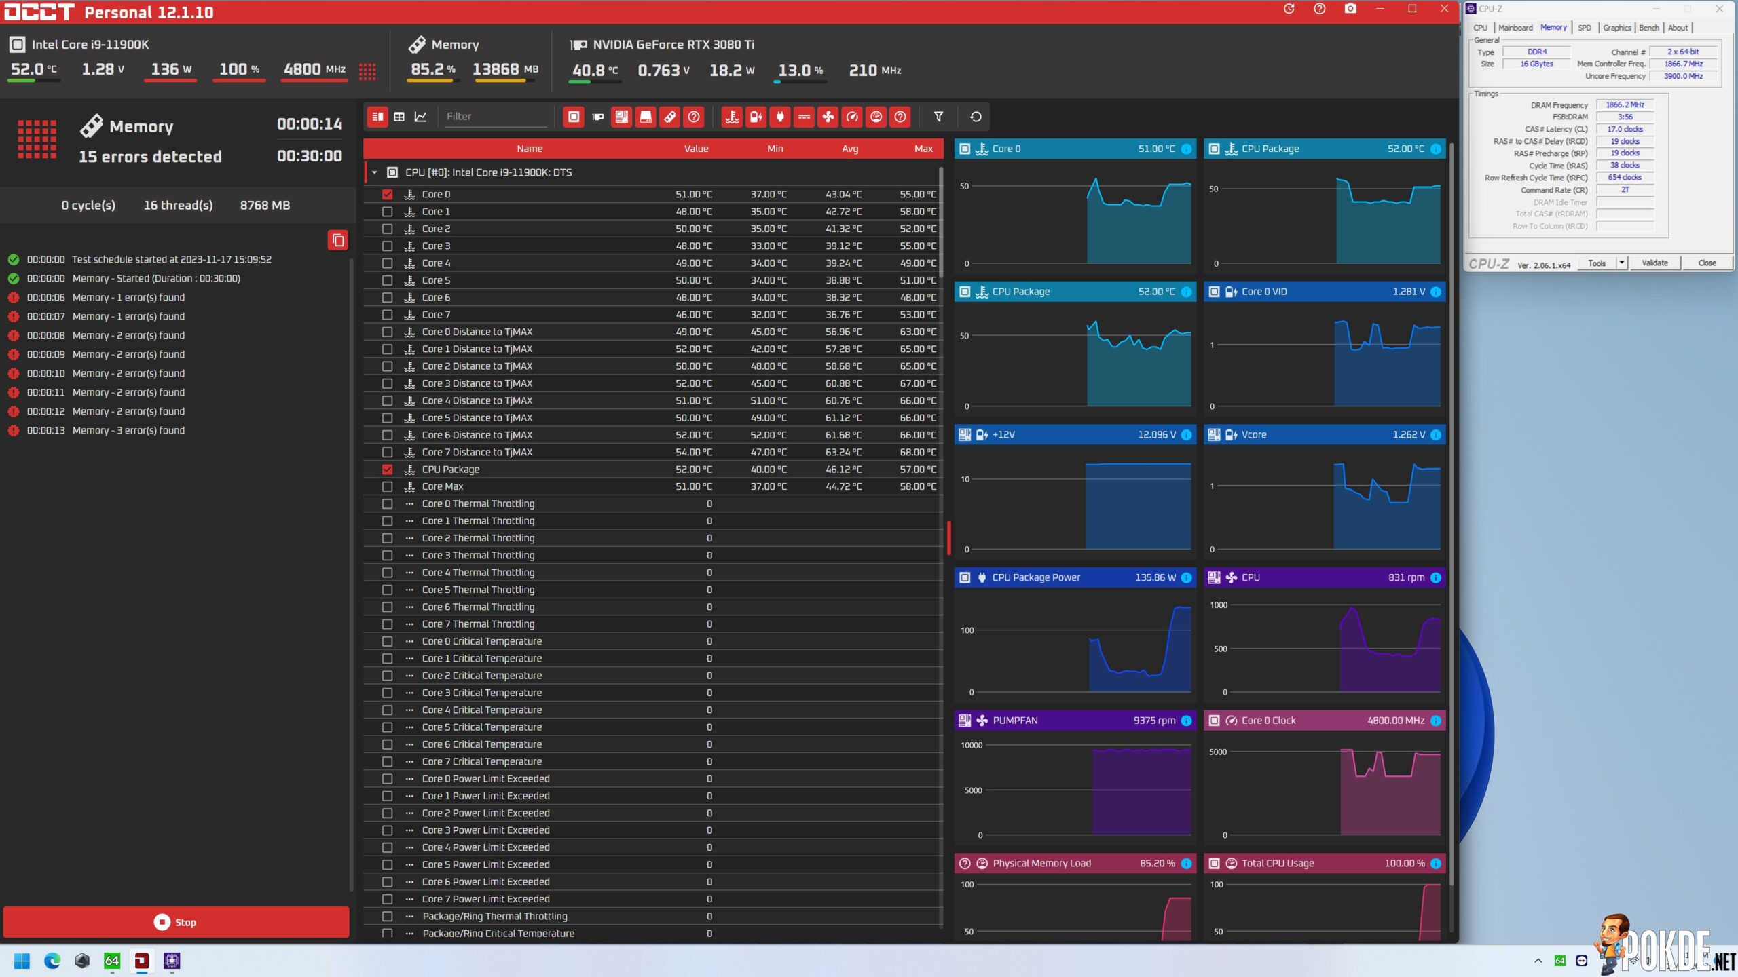Click the GPU usage 13.0 % bar

(800, 81)
